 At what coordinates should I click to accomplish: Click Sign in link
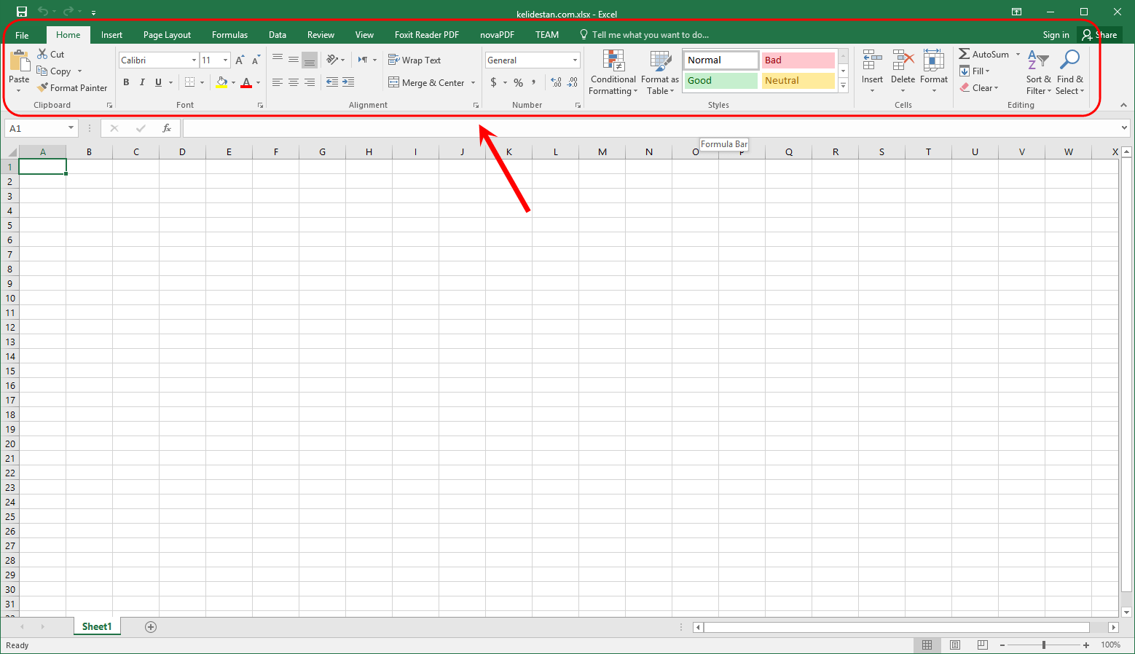tap(1056, 35)
